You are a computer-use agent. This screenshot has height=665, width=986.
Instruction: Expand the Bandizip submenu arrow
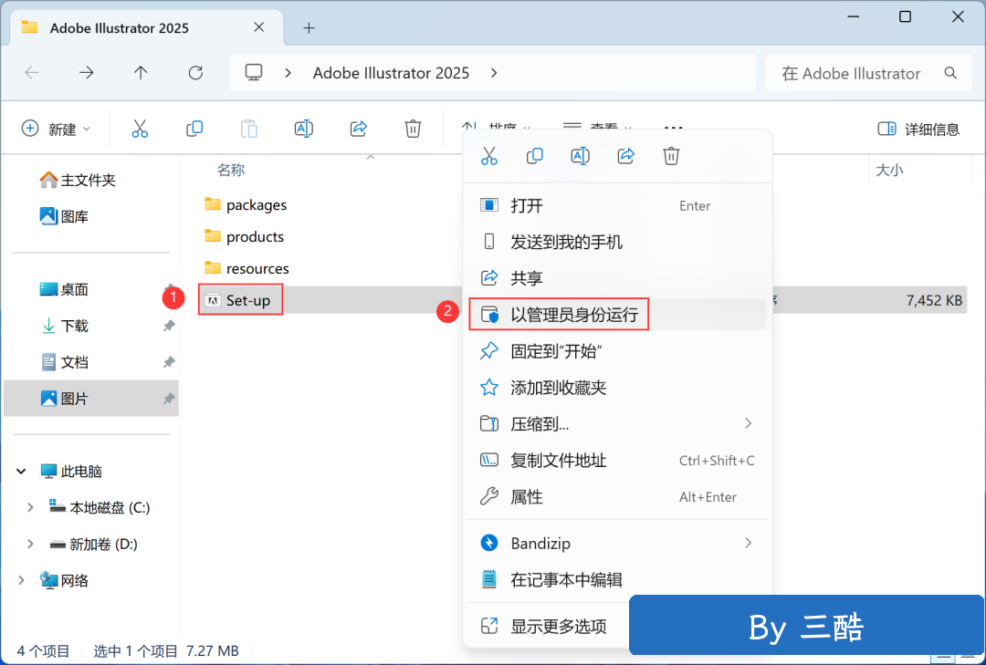click(749, 543)
